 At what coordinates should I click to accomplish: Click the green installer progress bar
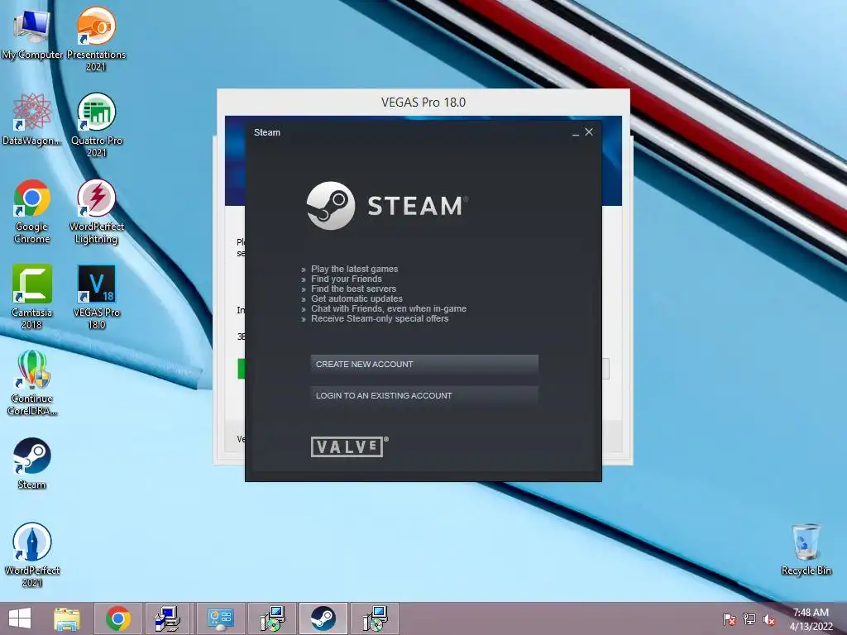[x=241, y=369]
